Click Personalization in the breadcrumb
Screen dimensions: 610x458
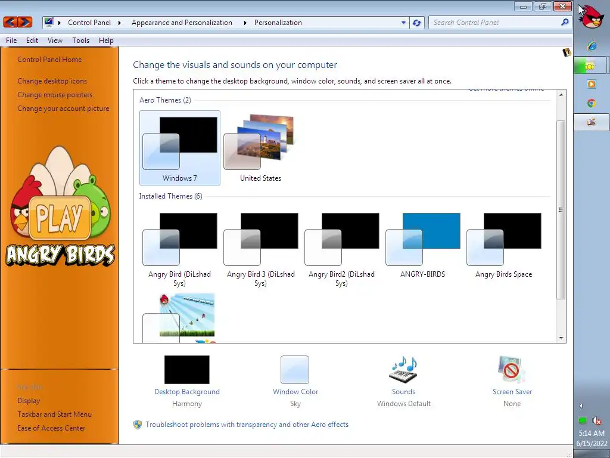tap(278, 23)
